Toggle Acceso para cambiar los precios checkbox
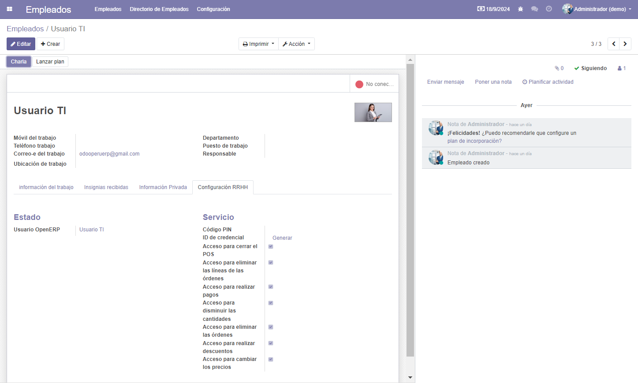The height and width of the screenshot is (383, 638). [x=271, y=359]
